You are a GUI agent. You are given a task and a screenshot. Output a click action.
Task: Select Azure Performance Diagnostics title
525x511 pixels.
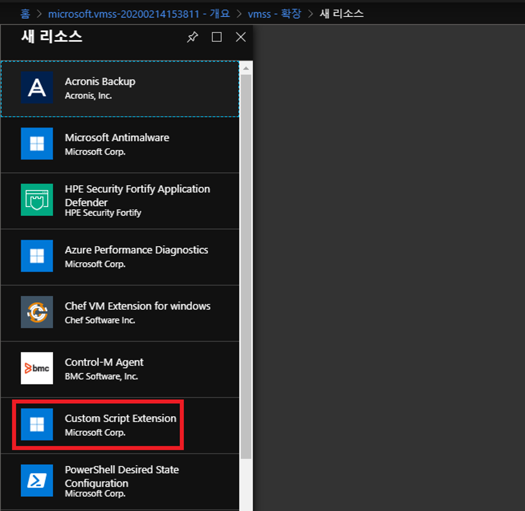pyautogui.click(x=137, y=250)
